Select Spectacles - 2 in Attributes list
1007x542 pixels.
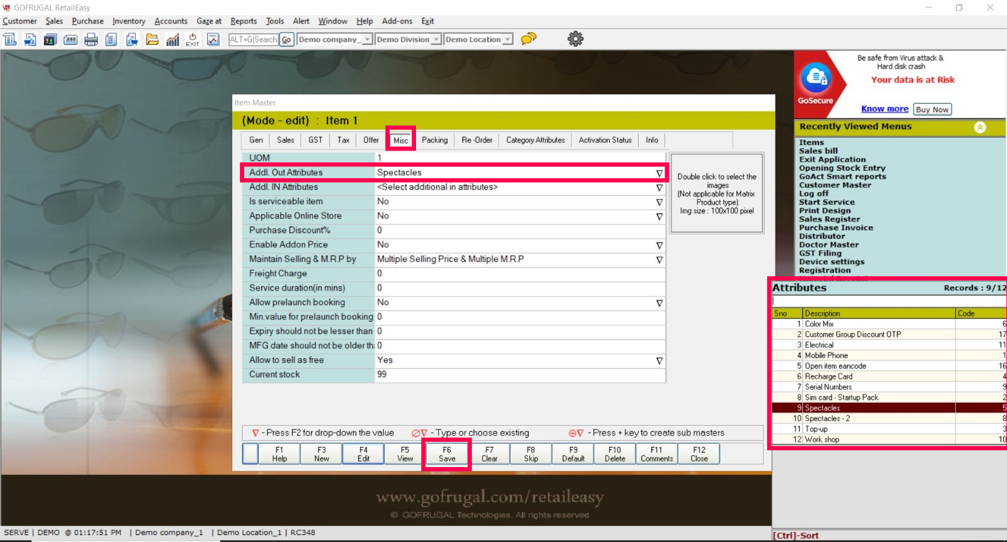pos(827,419)
